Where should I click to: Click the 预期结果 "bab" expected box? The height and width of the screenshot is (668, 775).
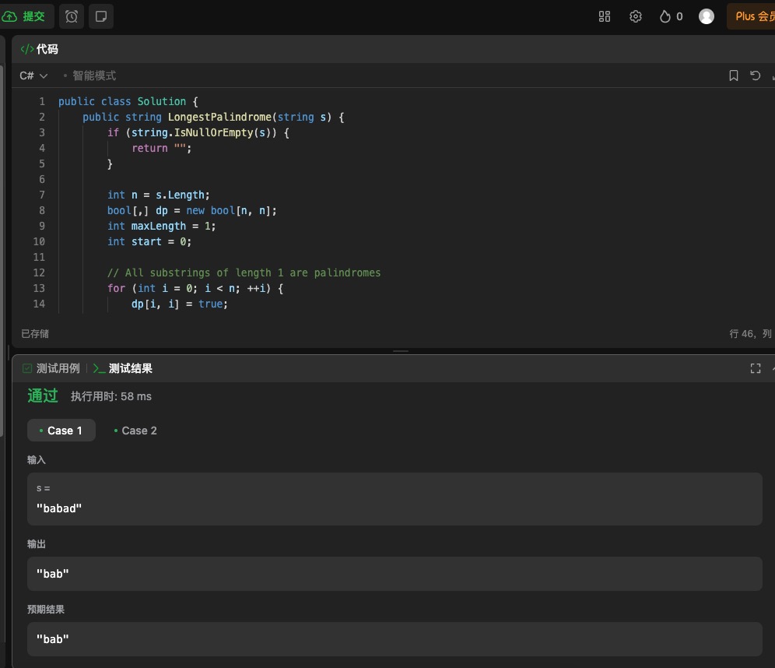(x=395, y=639)
